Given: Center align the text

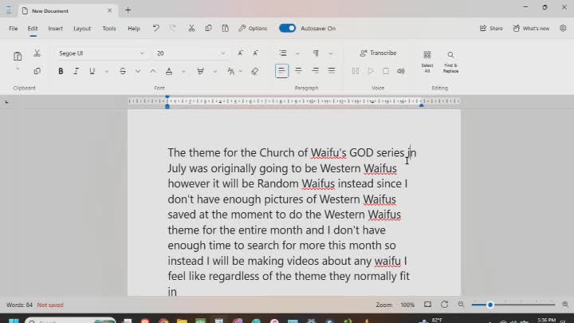Looking at the screenshot, I should point(298,71).
